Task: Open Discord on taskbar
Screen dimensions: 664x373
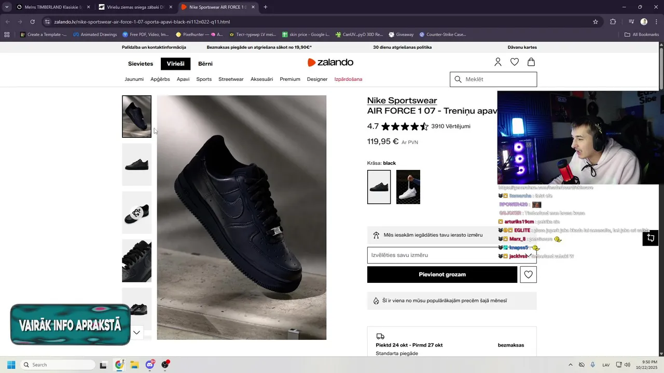Action: pyautogui.click(x=150, y=365)
